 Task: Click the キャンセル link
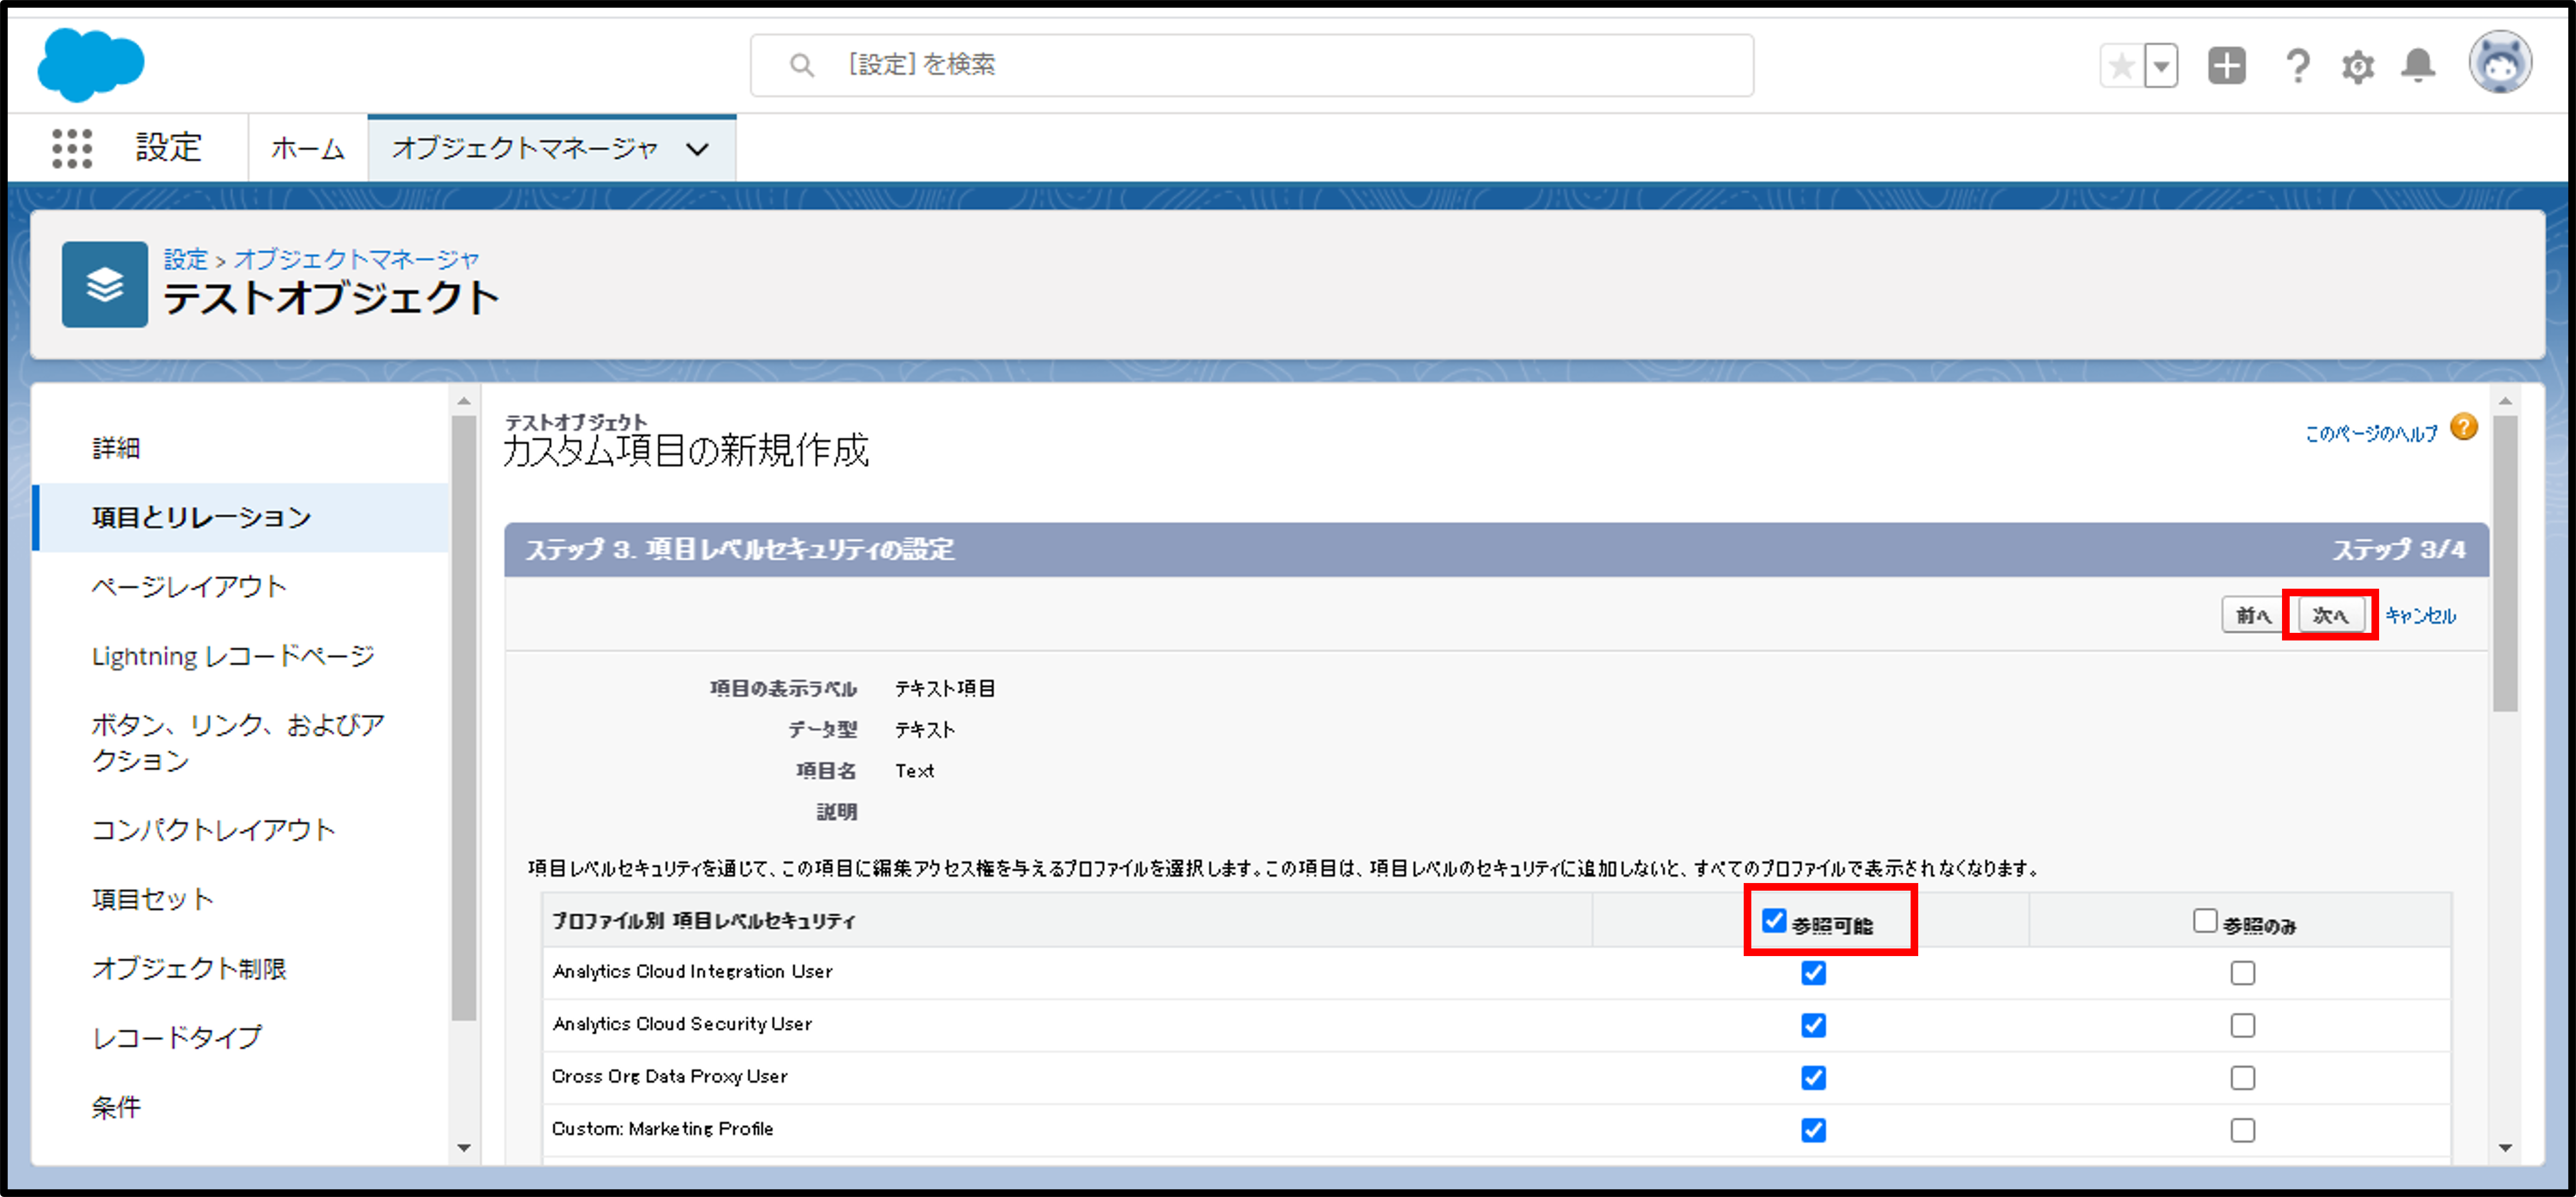2420,615
